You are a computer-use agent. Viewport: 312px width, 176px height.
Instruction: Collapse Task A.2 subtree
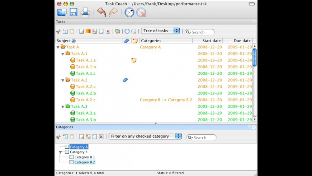[x=63, y=80]
